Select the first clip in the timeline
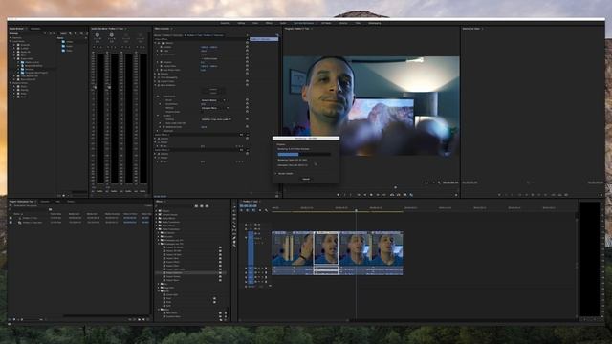This screenshot has width=612, height=344. (x=282, y=248)
